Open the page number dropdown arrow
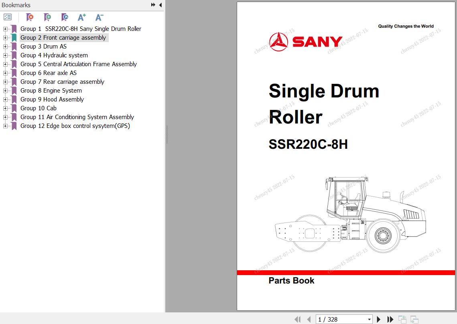This screenshot has width=457, height=324. tap(369, 319)
